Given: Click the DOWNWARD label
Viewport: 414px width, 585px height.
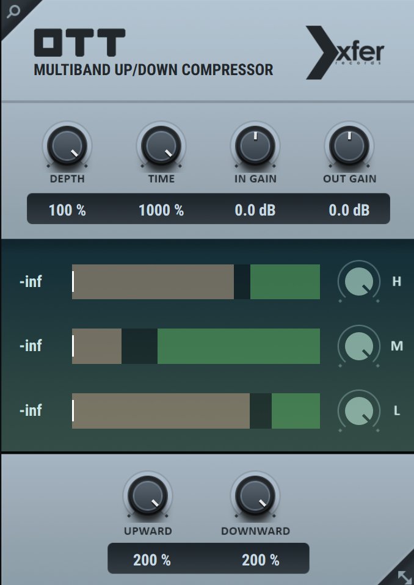Looking at the screenshot, I should 255,531.
